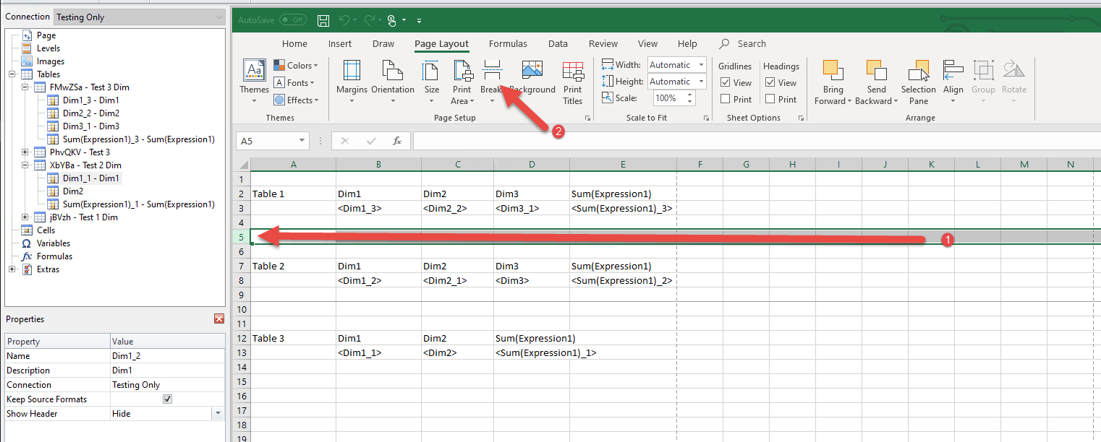This screenshot has width=1101, height=442.
Task: Open the Colors theme menu
Action: 296,66
